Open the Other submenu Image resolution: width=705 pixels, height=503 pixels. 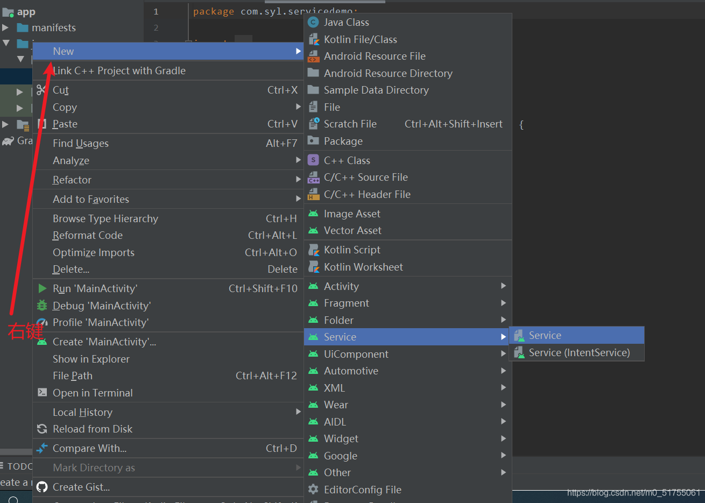point(408,472)
